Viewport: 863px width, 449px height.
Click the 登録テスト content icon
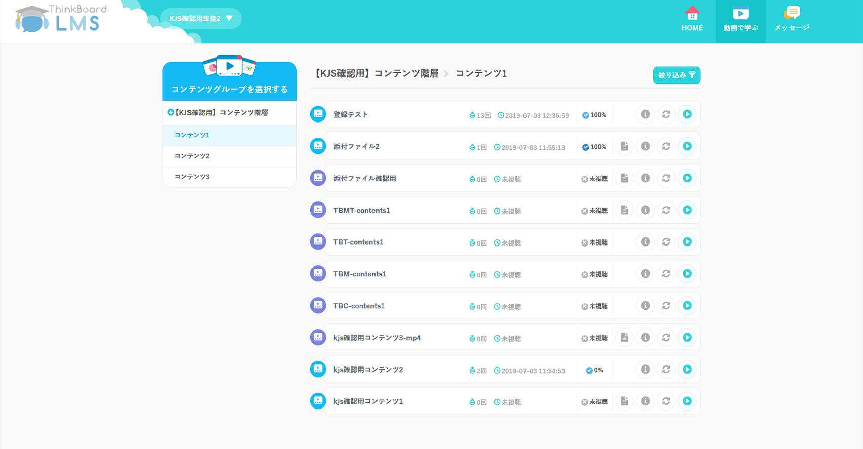point(318,114)
